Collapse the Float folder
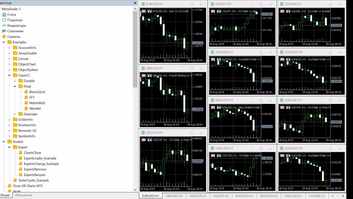The width and height of the screenshot is (353, 199). click(15, 86)
